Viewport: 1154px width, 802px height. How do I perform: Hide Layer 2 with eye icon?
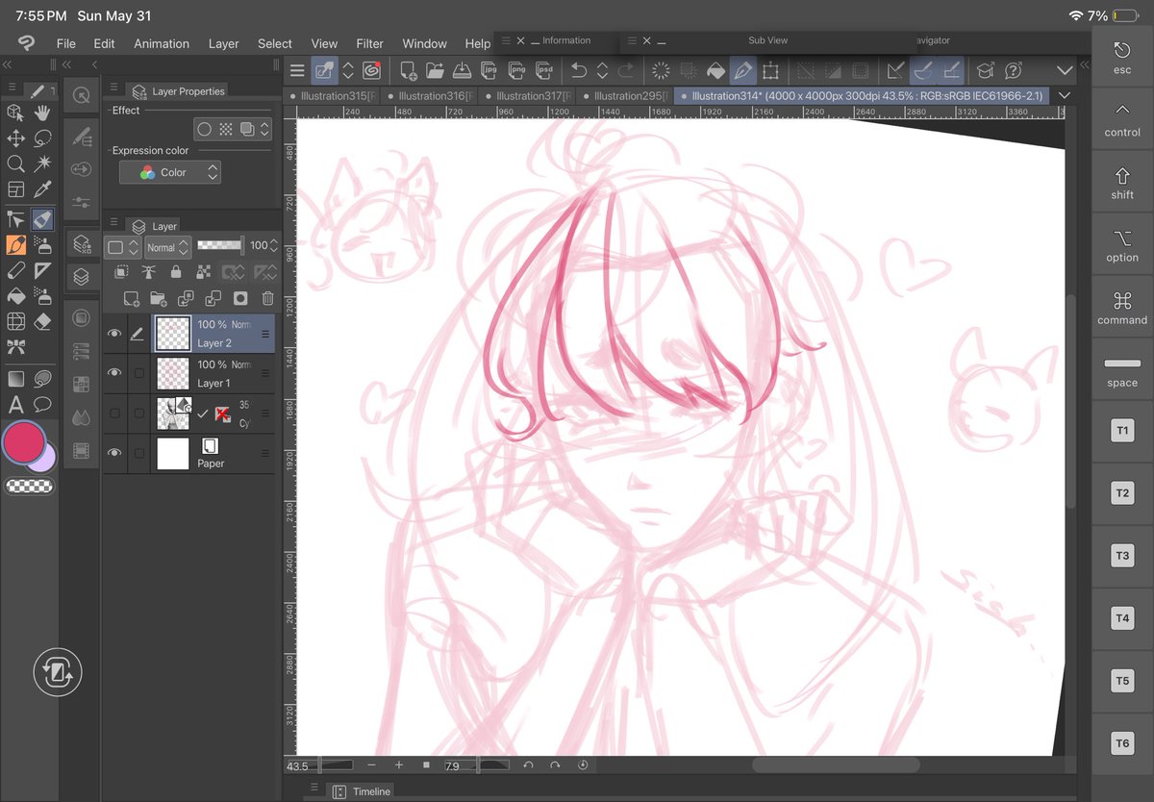[114, 334]
